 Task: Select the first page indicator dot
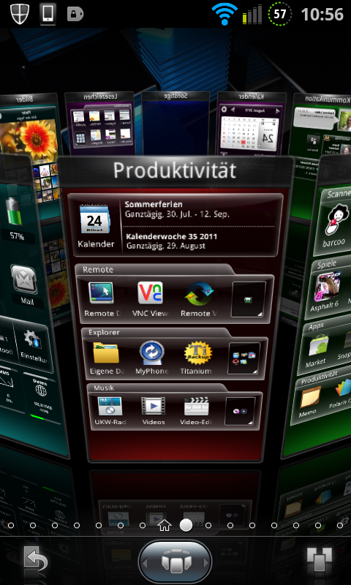click(11, 525)
